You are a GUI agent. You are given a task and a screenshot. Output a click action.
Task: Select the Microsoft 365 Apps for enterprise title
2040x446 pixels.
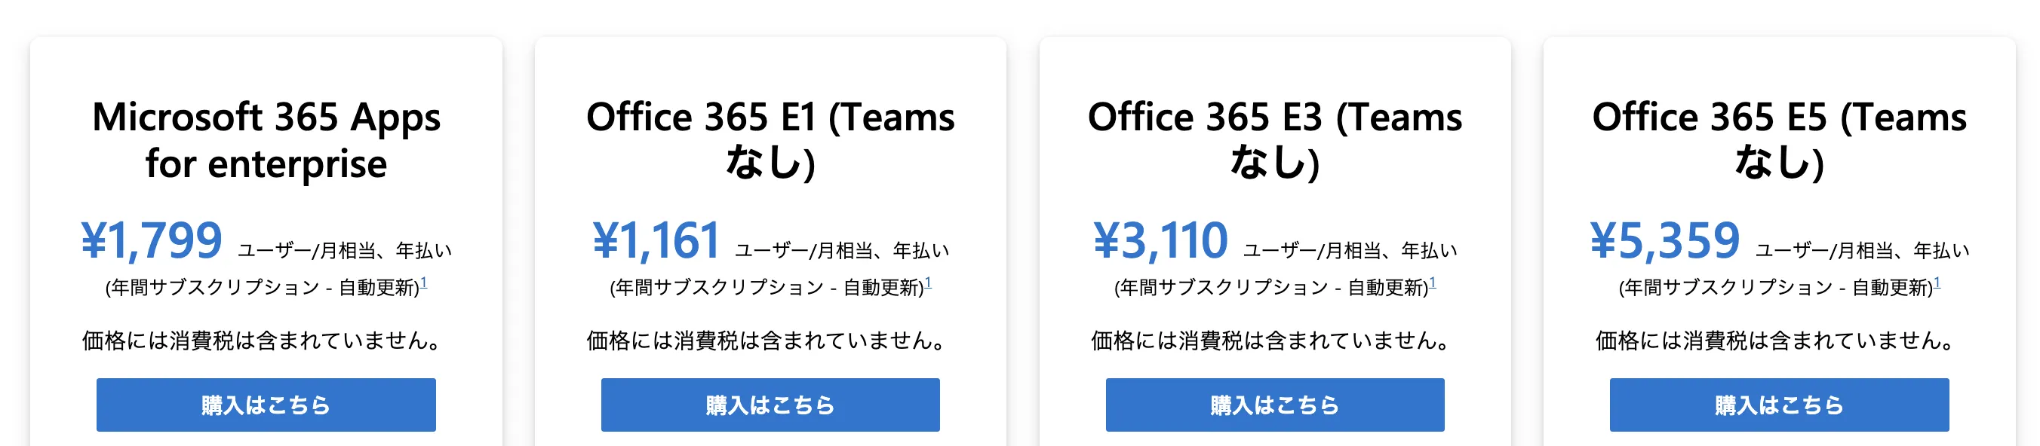tap(266, 141)
